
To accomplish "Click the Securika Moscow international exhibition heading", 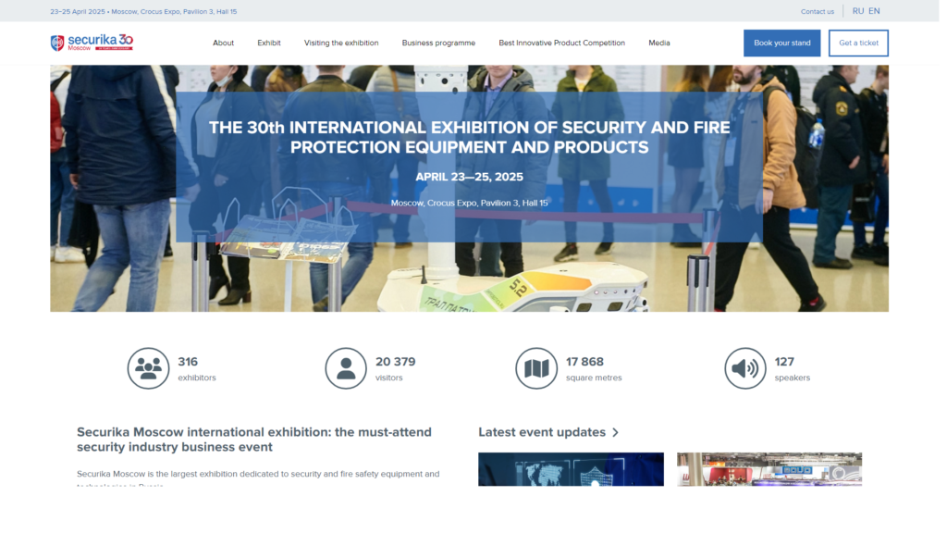I will tap(254, 440).
